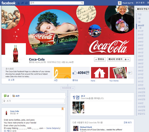Jump to 2월 on timeline
The image size is (149, 132).
(x=139, y=22)
